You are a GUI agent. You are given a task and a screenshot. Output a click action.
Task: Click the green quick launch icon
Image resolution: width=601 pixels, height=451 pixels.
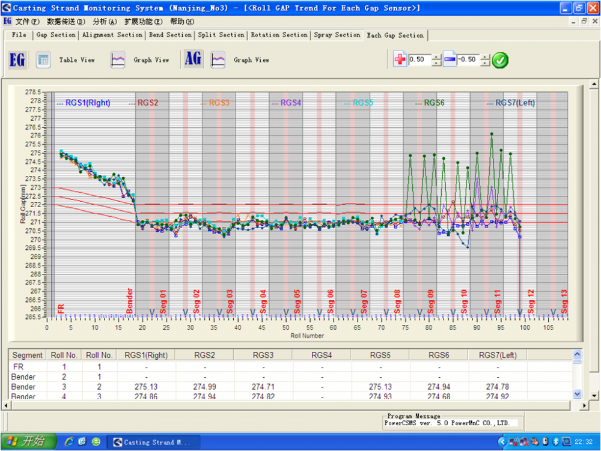click(96, 442)
